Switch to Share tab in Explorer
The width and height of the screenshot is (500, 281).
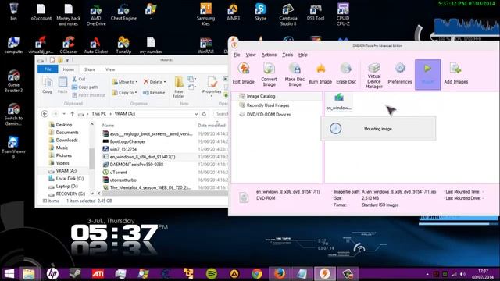90,69
